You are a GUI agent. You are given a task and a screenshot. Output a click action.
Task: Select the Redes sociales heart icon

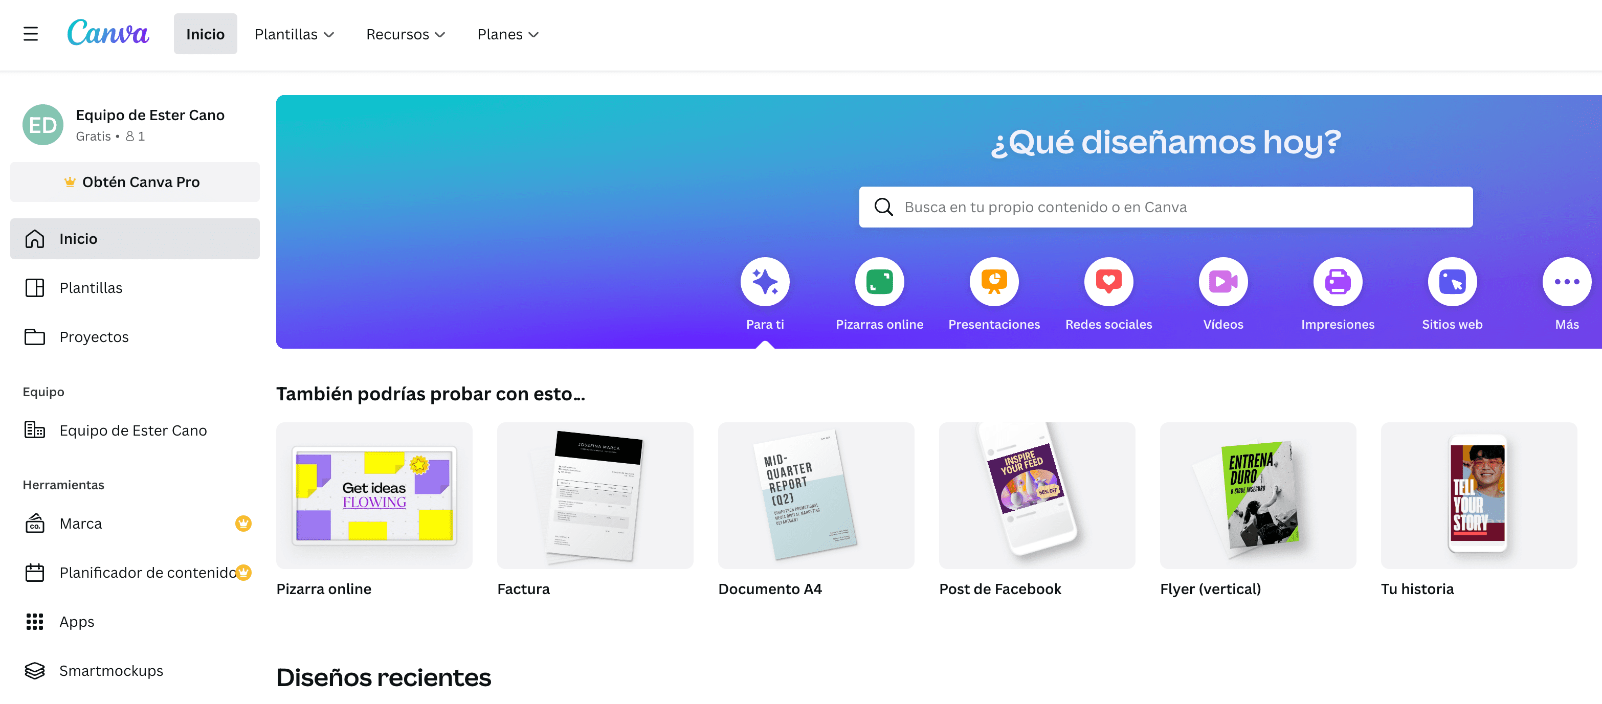tap(1107, 282)
